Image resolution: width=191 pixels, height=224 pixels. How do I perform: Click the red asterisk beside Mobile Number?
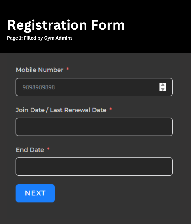(x=68, y=69)
